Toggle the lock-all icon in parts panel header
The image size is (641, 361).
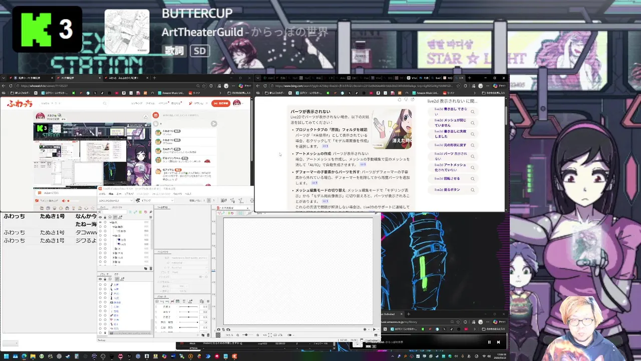(105, 218)
